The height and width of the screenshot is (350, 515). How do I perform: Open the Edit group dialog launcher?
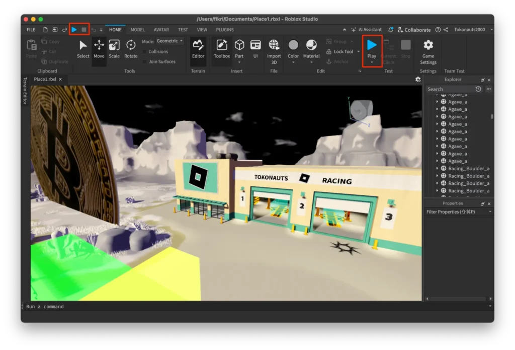pyautogui.click(x=360, y=71)
